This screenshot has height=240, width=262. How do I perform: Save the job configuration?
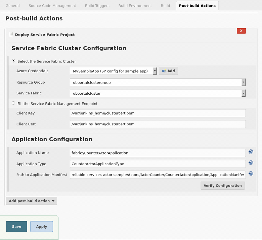click(x=16, y=227)
